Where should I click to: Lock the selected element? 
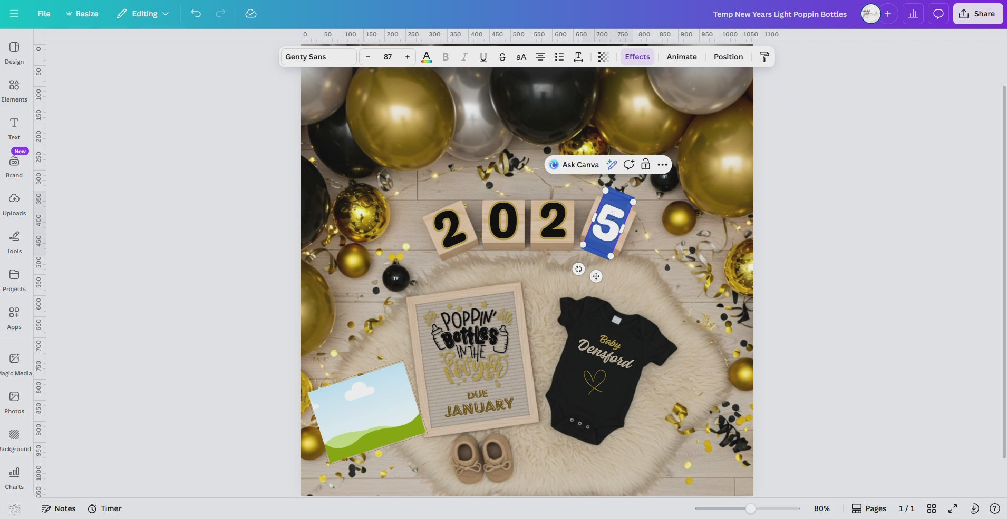[x=645, y=164]
